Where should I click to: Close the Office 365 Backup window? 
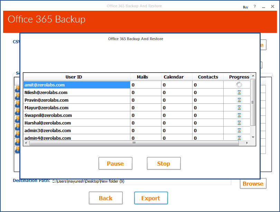[x=272, y=7]
